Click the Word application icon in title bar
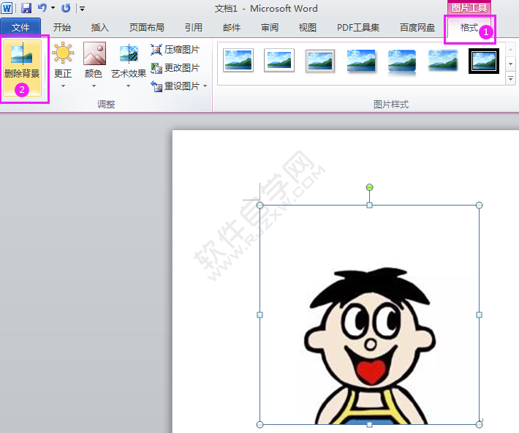Image resolution: width=519 pixels, height=433 pixels. [x=7, y=8]
